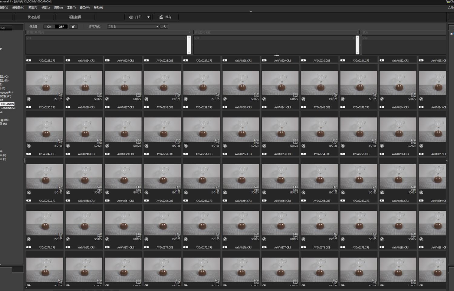Switch the filter to OFF

tap(61, 27)
